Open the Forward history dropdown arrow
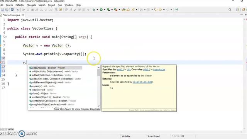This screenshot has width=247, height=139. (171, 10)
